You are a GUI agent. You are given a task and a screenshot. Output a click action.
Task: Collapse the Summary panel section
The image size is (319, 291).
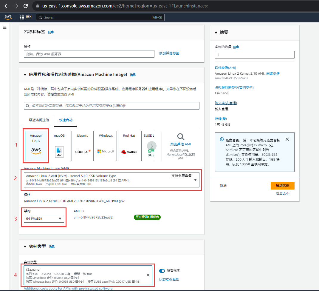[x=216, y=33]
